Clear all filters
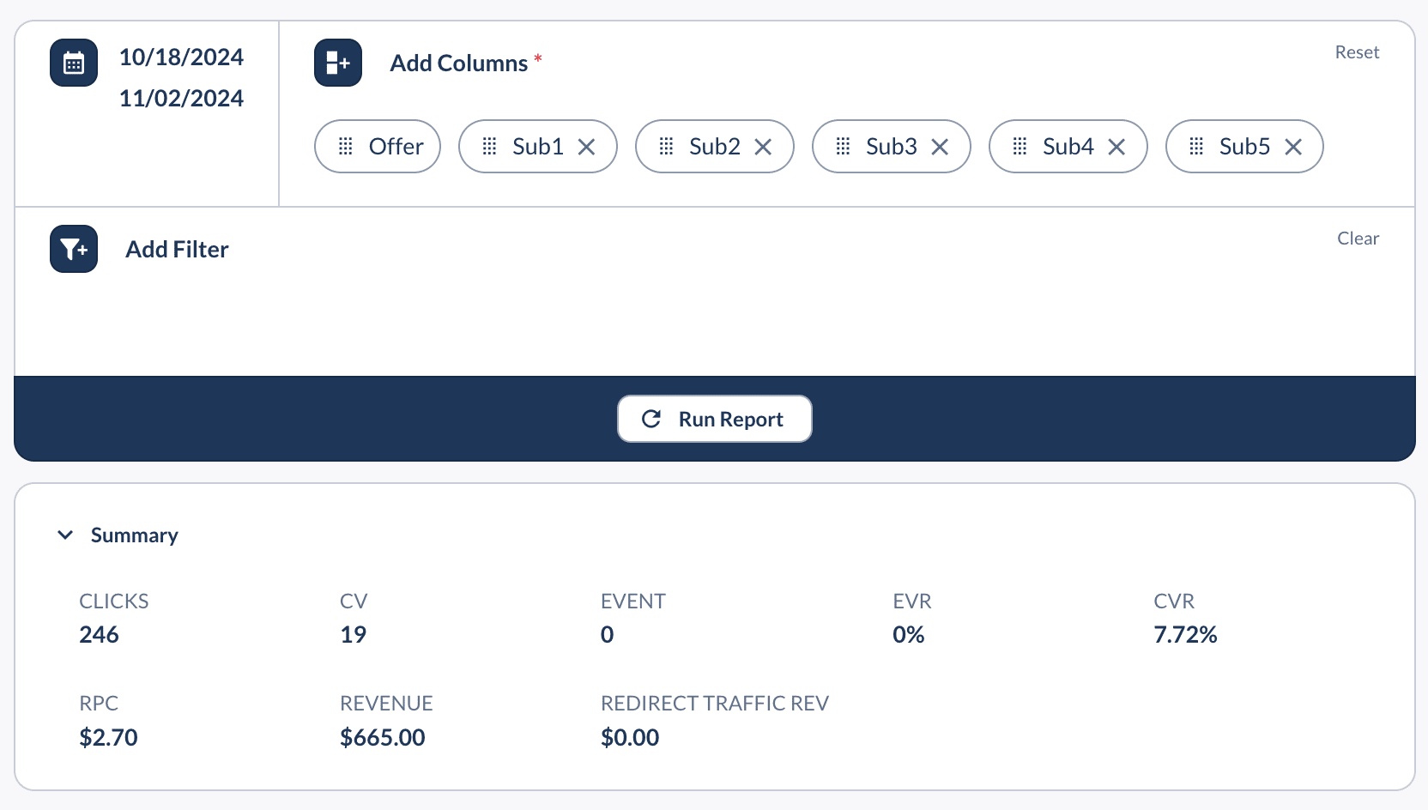Image resolution: width=1428 pixels, height=810 pixels. click(1358, 239)
